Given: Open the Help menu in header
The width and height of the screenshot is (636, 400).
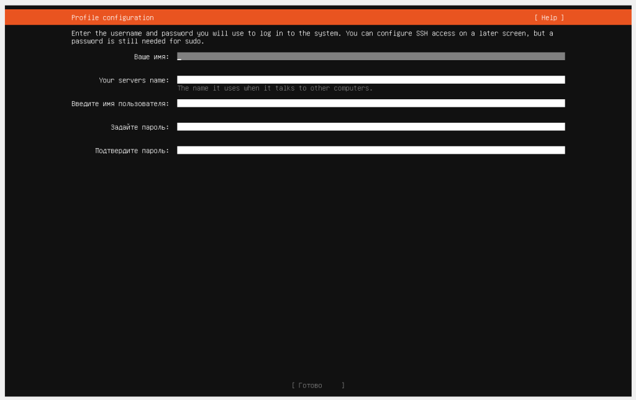Looking at the screenshot, I should [549, 18].
